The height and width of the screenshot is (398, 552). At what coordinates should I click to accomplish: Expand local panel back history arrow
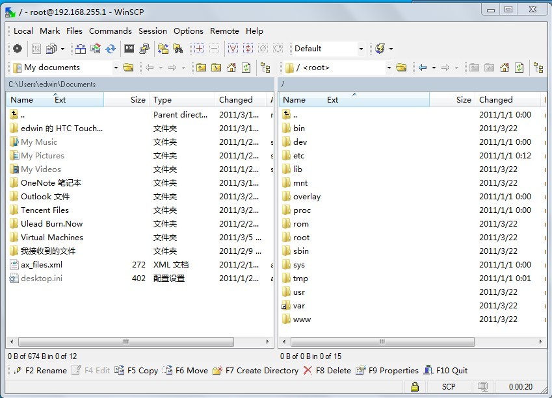click(161, 68)
